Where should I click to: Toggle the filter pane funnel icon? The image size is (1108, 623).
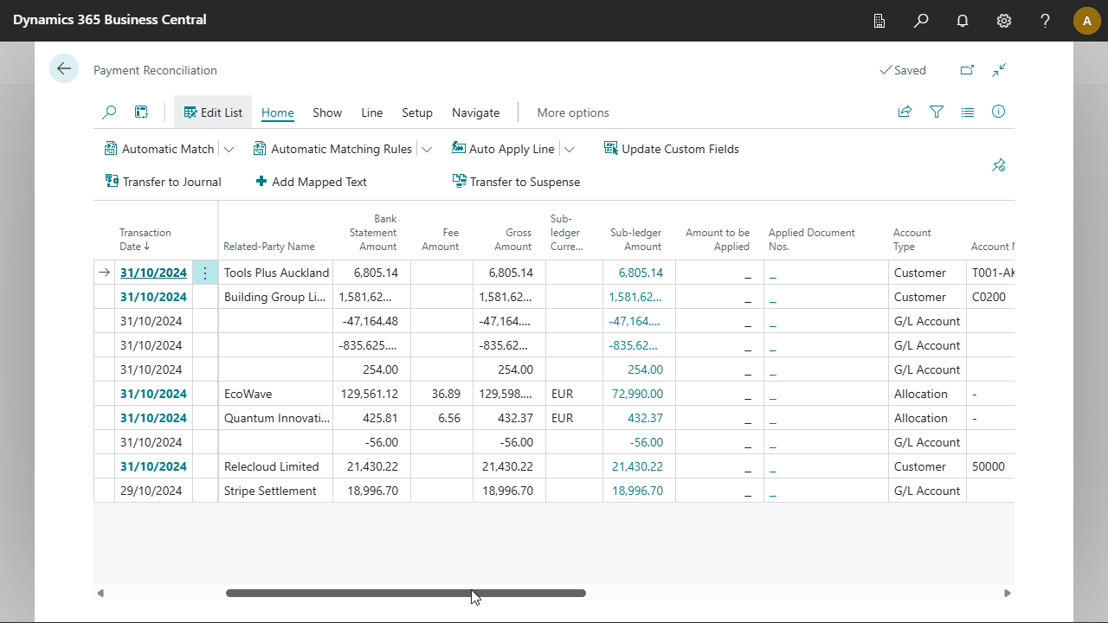point(936,112)
